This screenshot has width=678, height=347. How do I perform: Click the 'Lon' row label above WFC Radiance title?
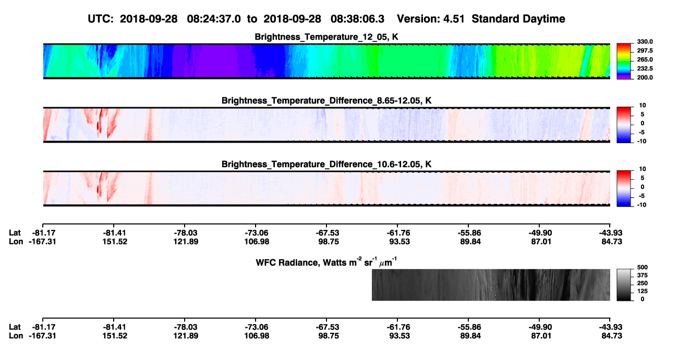point(16,241)
